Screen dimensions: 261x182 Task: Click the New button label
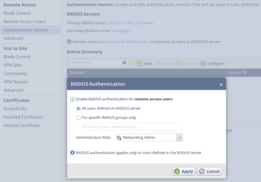point(148,64)
